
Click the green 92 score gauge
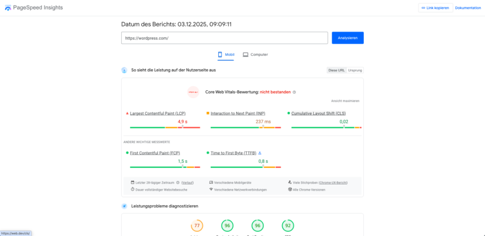[x=288, y=226]
